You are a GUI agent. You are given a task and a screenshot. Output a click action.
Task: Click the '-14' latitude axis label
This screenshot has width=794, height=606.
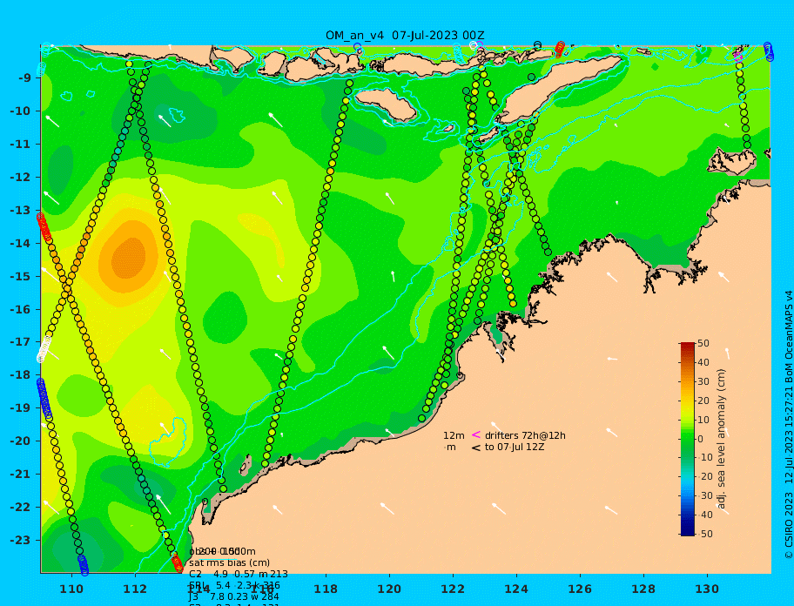click(21, 244)
